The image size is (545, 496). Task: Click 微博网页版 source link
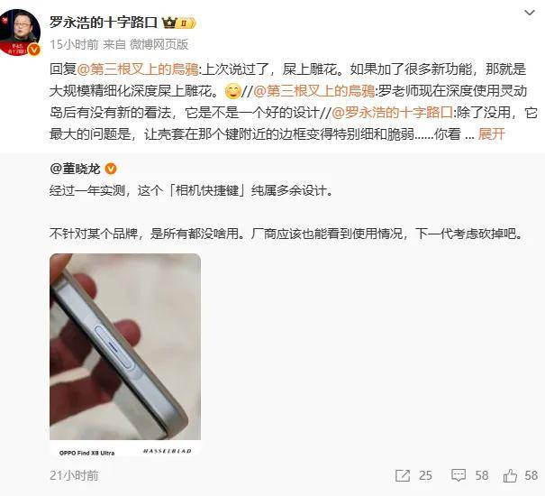pos(159,44)
